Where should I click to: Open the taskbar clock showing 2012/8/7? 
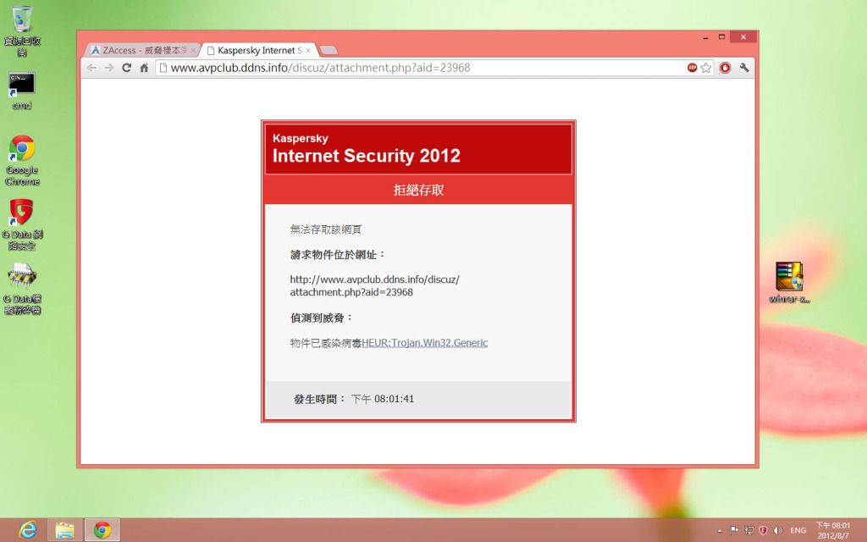click(x=833, y=530)
